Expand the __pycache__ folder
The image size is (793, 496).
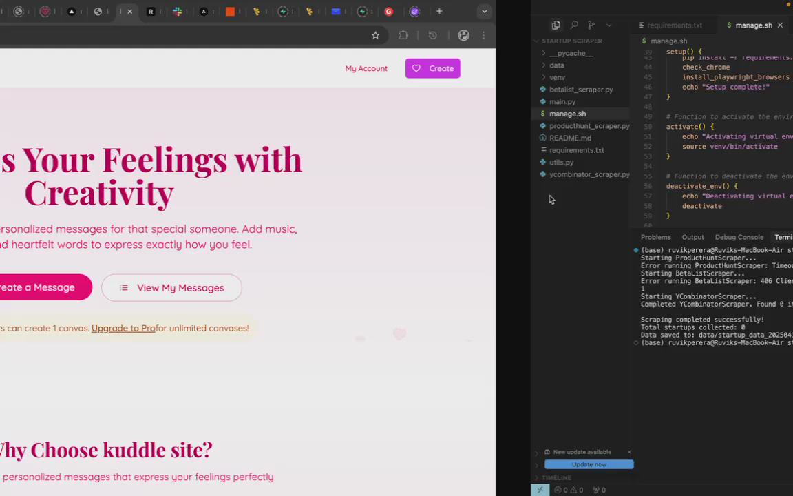tap(571, 53)
